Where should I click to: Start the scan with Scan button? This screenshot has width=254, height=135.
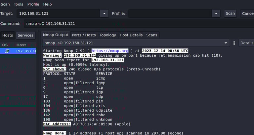(x=230, y=13)
